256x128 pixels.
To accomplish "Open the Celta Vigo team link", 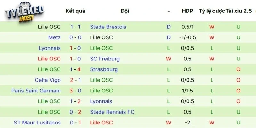I will click(48, 80).
